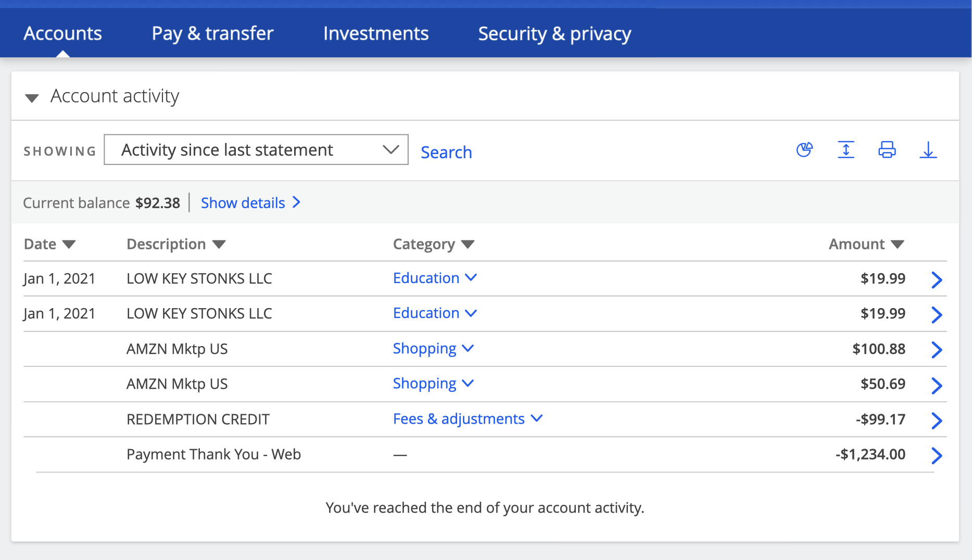Open the spending summary pie chart icon
The image size is (972, 560).
click(x=804, y=150)
